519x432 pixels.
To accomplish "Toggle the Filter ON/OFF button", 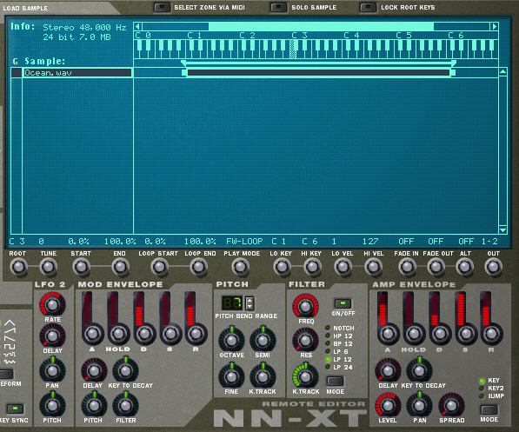I will point(343,303).
